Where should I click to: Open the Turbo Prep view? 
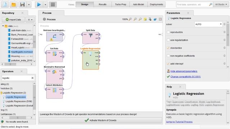(x=121, y=5)
